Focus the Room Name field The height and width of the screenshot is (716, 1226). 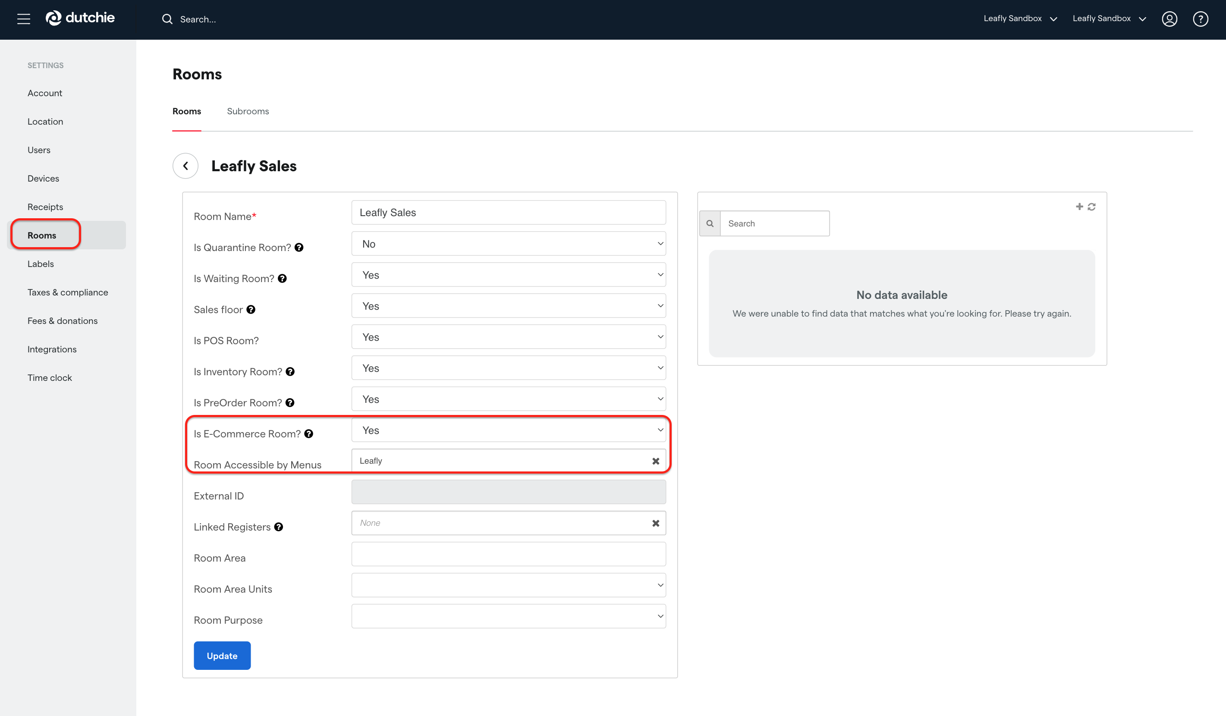509,213
